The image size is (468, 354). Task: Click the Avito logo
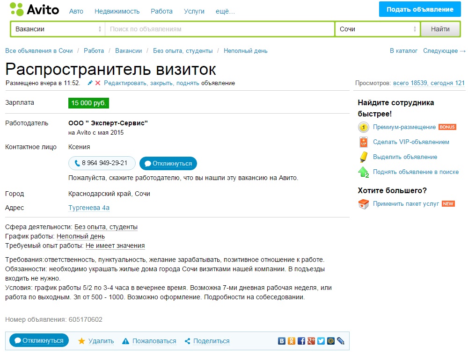pos(35,9)
